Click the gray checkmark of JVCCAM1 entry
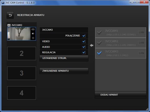Screen dimensions: 150x112 99,32
